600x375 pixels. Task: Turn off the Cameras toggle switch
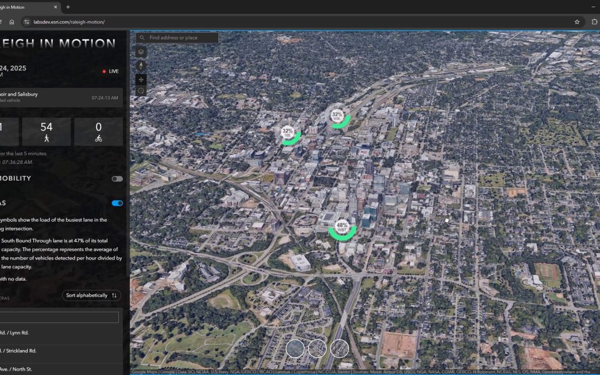pyautogui.click(x=117, y=203)
